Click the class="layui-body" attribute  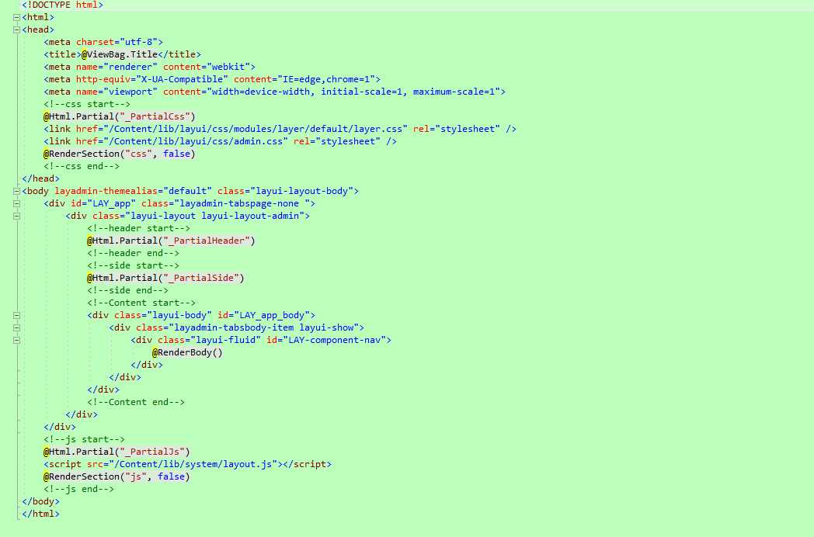163,315
